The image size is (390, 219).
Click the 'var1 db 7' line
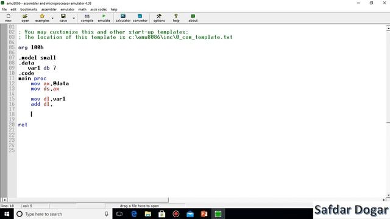(42, 68)
